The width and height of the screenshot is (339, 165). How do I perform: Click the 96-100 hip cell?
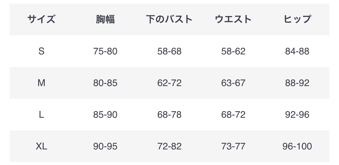point(297,146)
